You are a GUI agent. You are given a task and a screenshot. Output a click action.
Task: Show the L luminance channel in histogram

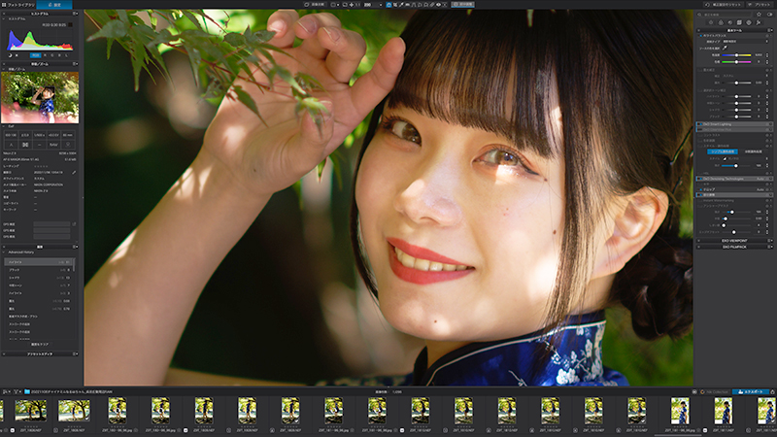[66, 55]
